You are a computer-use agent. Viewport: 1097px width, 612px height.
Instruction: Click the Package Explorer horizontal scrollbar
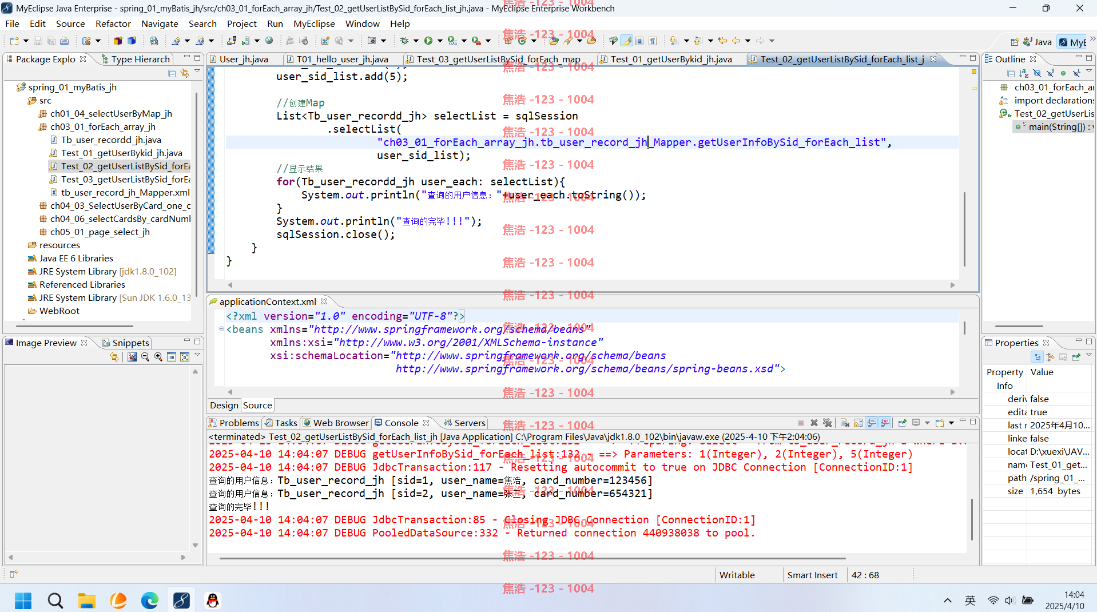click(74, 327)
